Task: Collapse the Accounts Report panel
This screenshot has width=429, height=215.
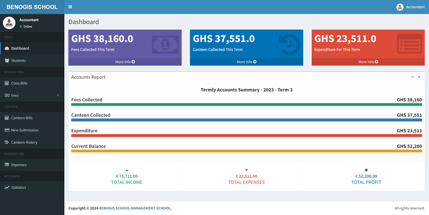Action: (412, 77)
